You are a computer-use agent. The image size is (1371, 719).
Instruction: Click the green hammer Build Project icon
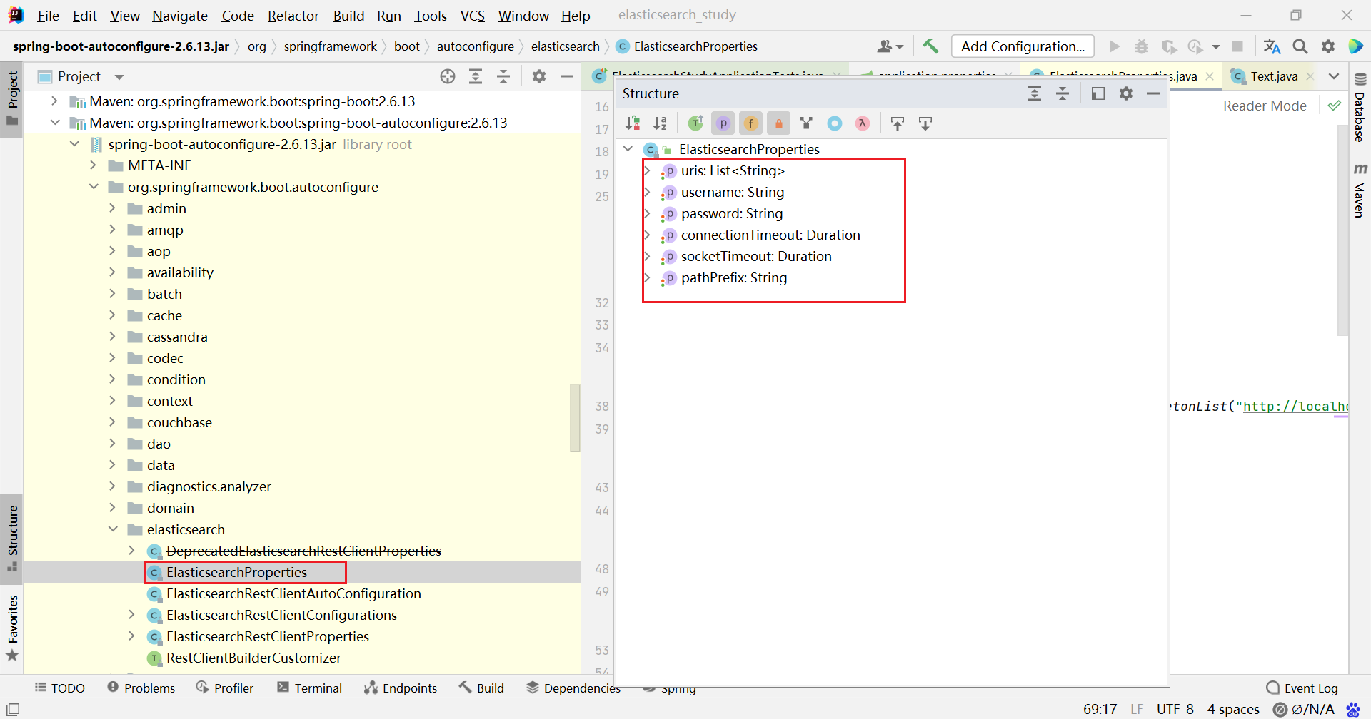click(x=930, y=46)
